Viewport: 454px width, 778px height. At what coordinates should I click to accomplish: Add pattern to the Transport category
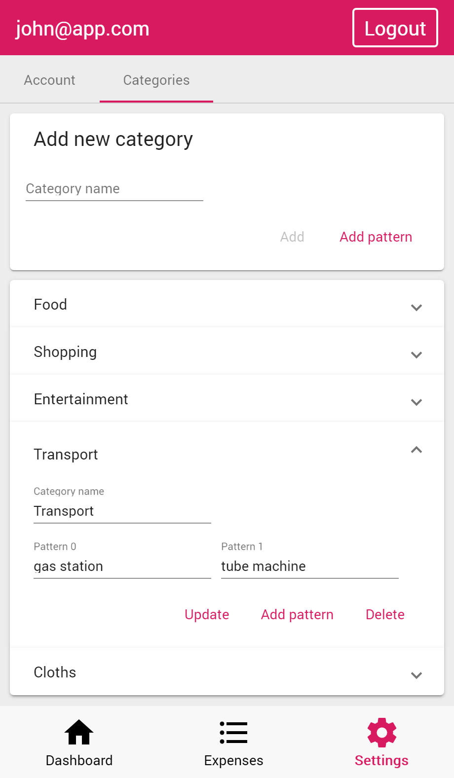tap(297, 614)
